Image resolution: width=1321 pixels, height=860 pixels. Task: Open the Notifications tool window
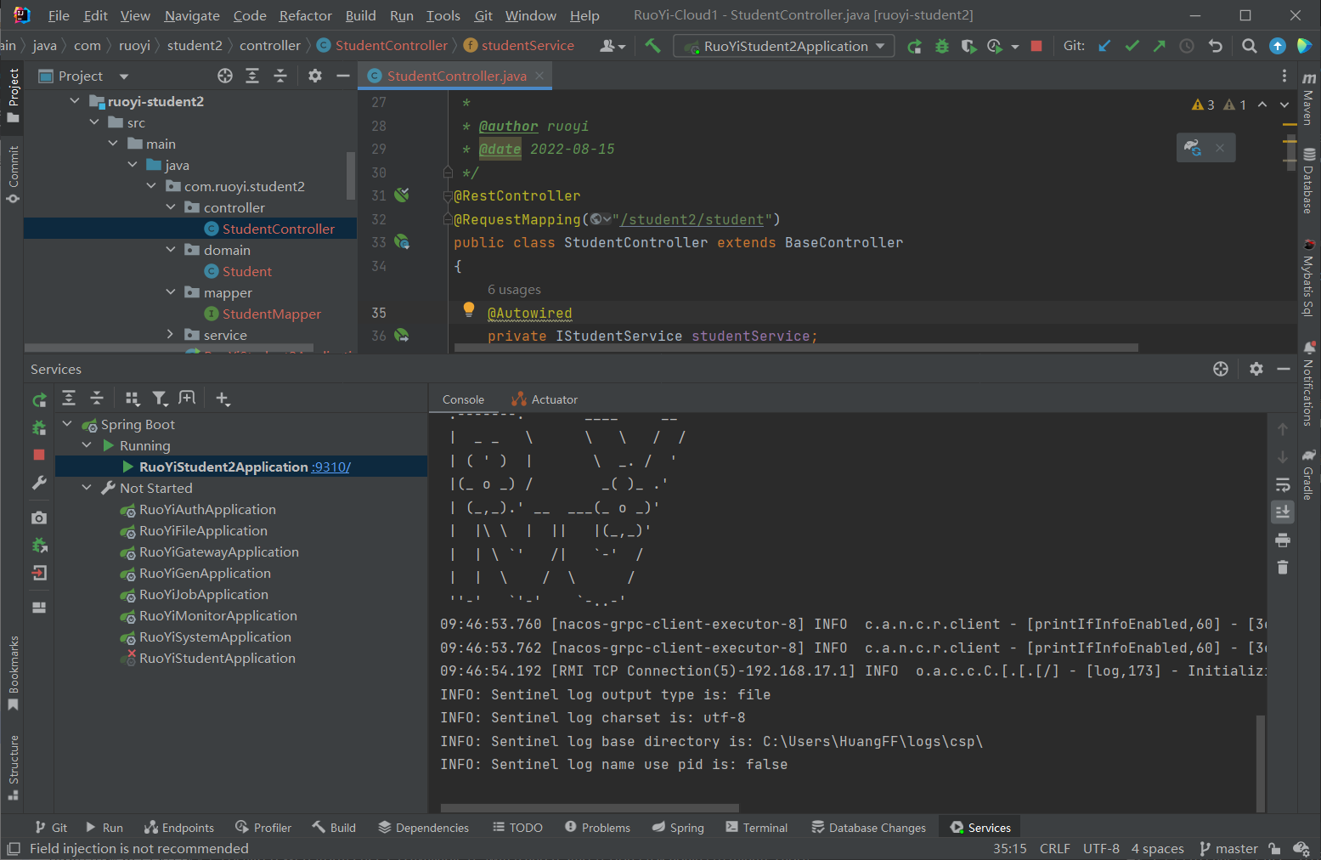coord(1309,382)
